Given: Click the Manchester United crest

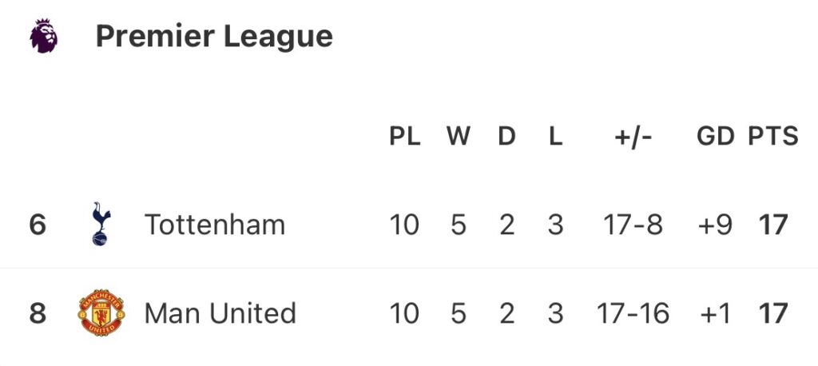Looking at the screenshot, I should click(101, 313).
